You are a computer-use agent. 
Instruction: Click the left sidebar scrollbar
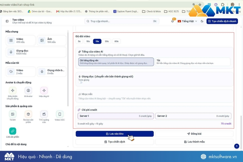coord(68,69)
